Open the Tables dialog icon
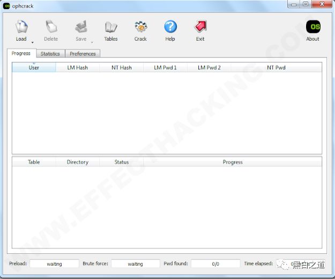This screenshot has width=335, height=279. pyautogui.click(x=111, y=27)
